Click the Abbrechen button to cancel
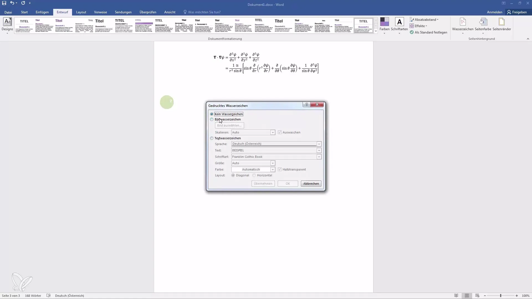532x299 pixels. click(311, 183)
